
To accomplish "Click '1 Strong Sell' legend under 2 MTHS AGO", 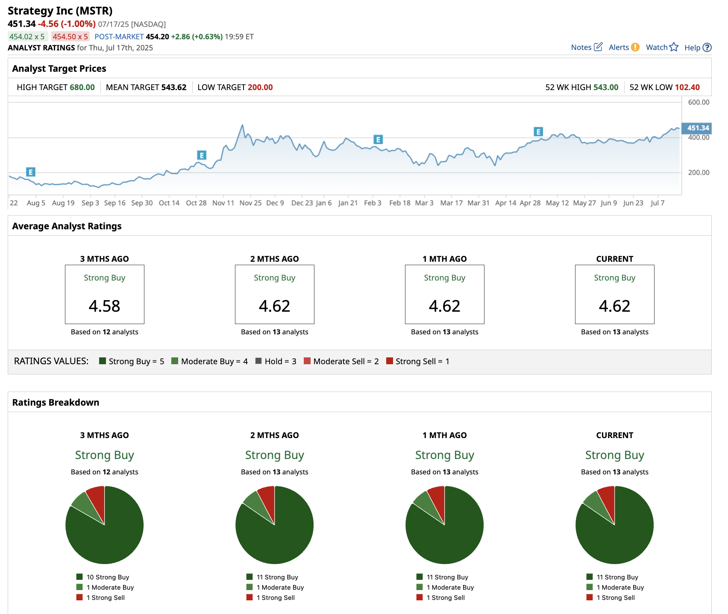I will [271, 597].
